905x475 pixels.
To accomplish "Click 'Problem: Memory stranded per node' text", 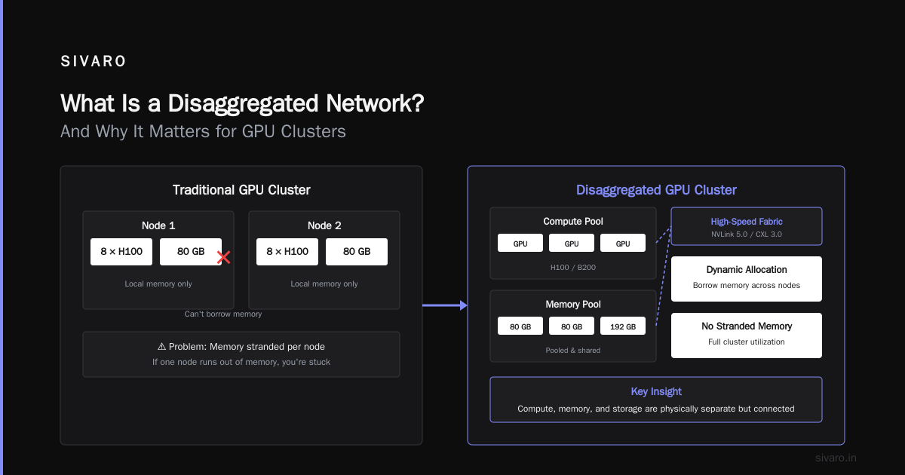I will coord(247,347).
